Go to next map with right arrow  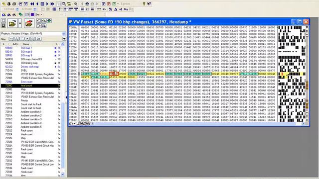(47, 3)
